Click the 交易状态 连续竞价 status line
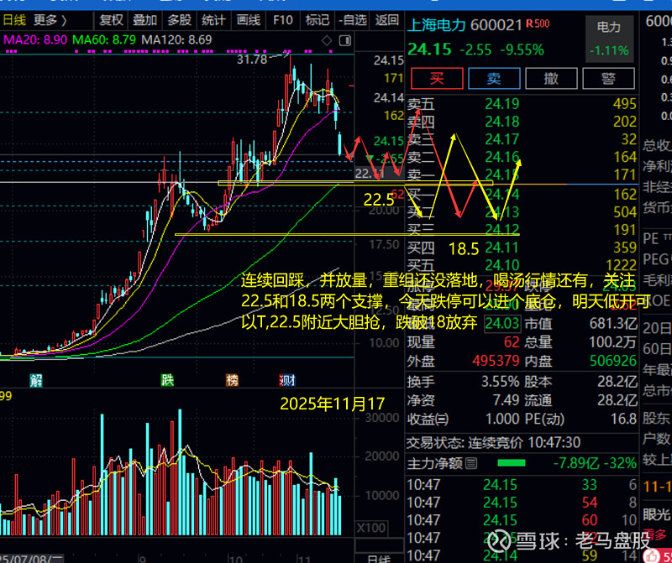672x563 pixels. [493, 442]
